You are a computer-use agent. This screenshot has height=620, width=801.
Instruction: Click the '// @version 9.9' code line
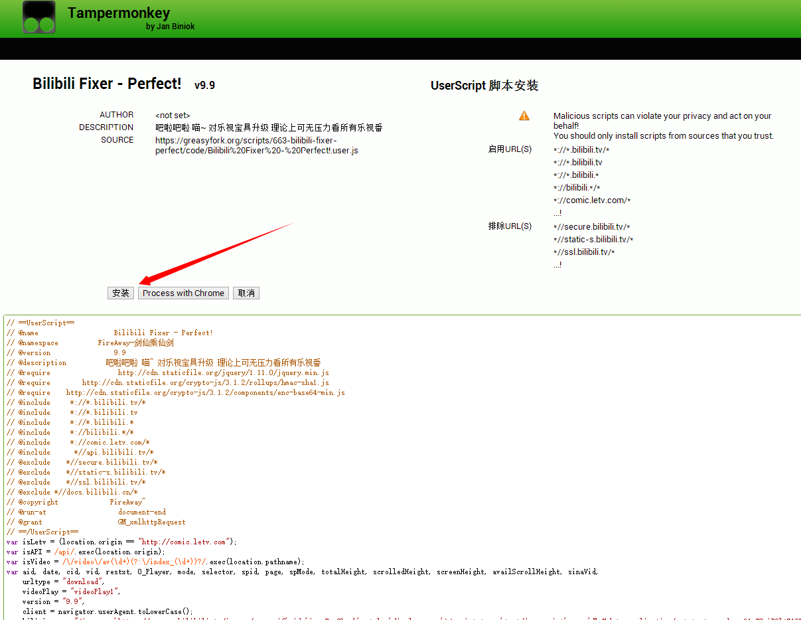66,352
